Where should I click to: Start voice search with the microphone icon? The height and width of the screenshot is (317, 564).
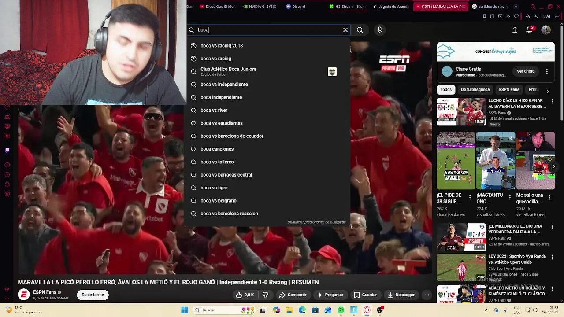point(380,30)
